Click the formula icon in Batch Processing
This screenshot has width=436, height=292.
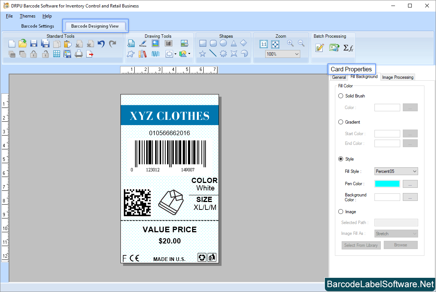(x=348, y=48)
